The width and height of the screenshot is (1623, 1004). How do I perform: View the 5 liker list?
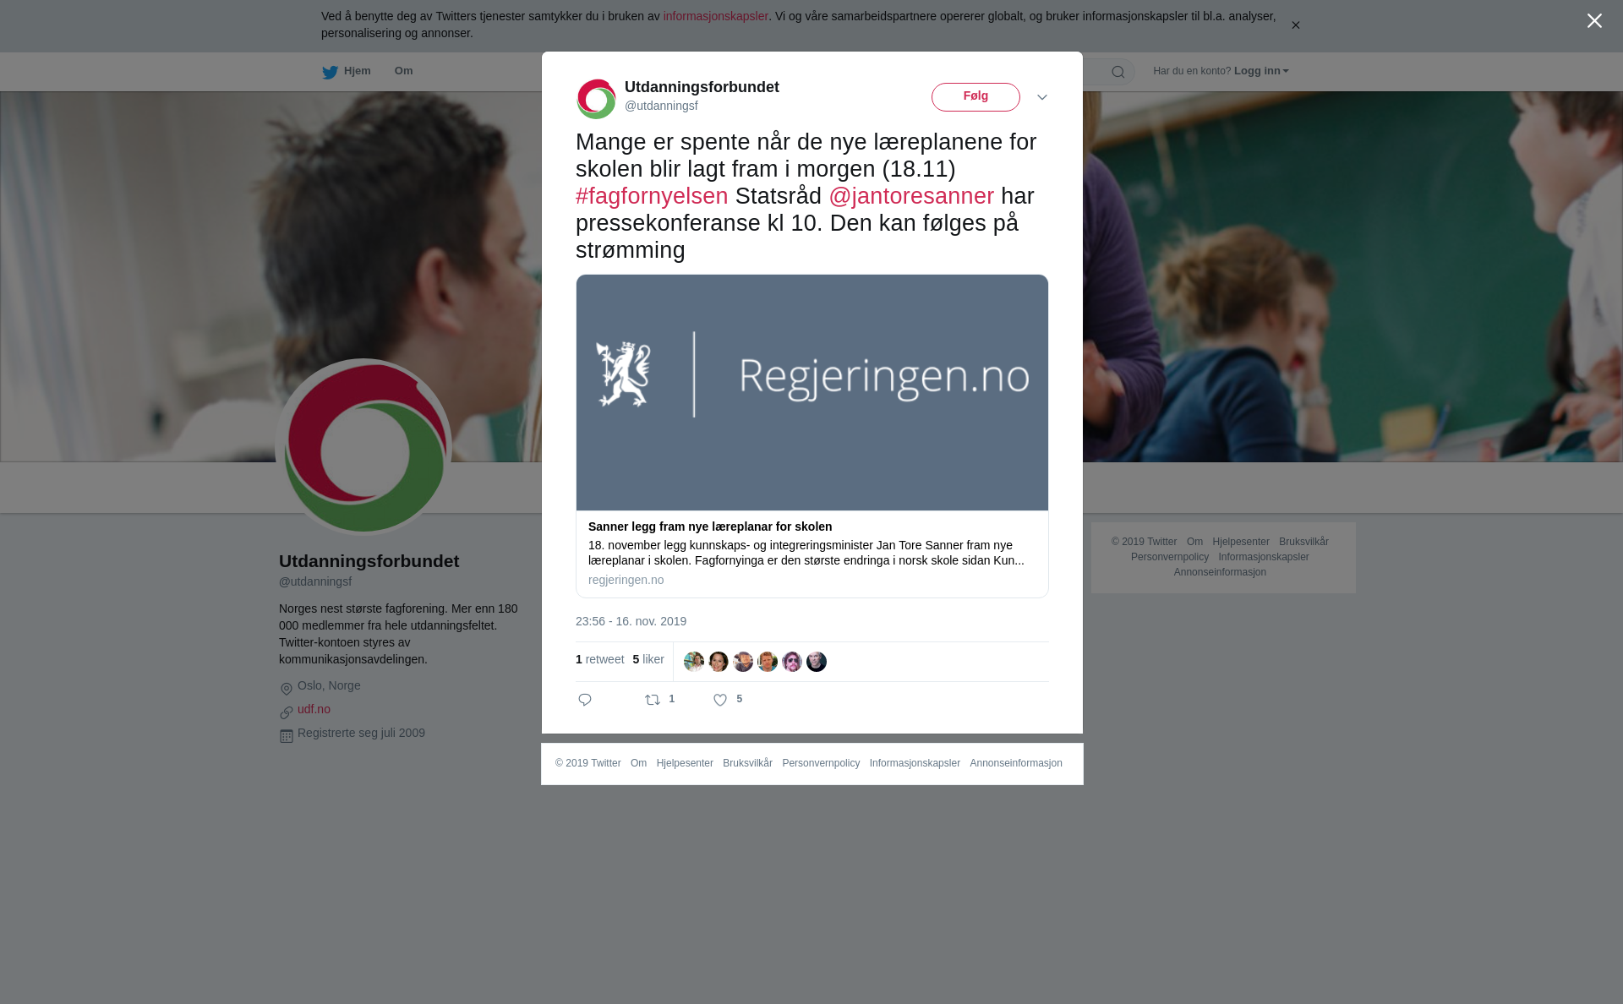click(648, 659)
